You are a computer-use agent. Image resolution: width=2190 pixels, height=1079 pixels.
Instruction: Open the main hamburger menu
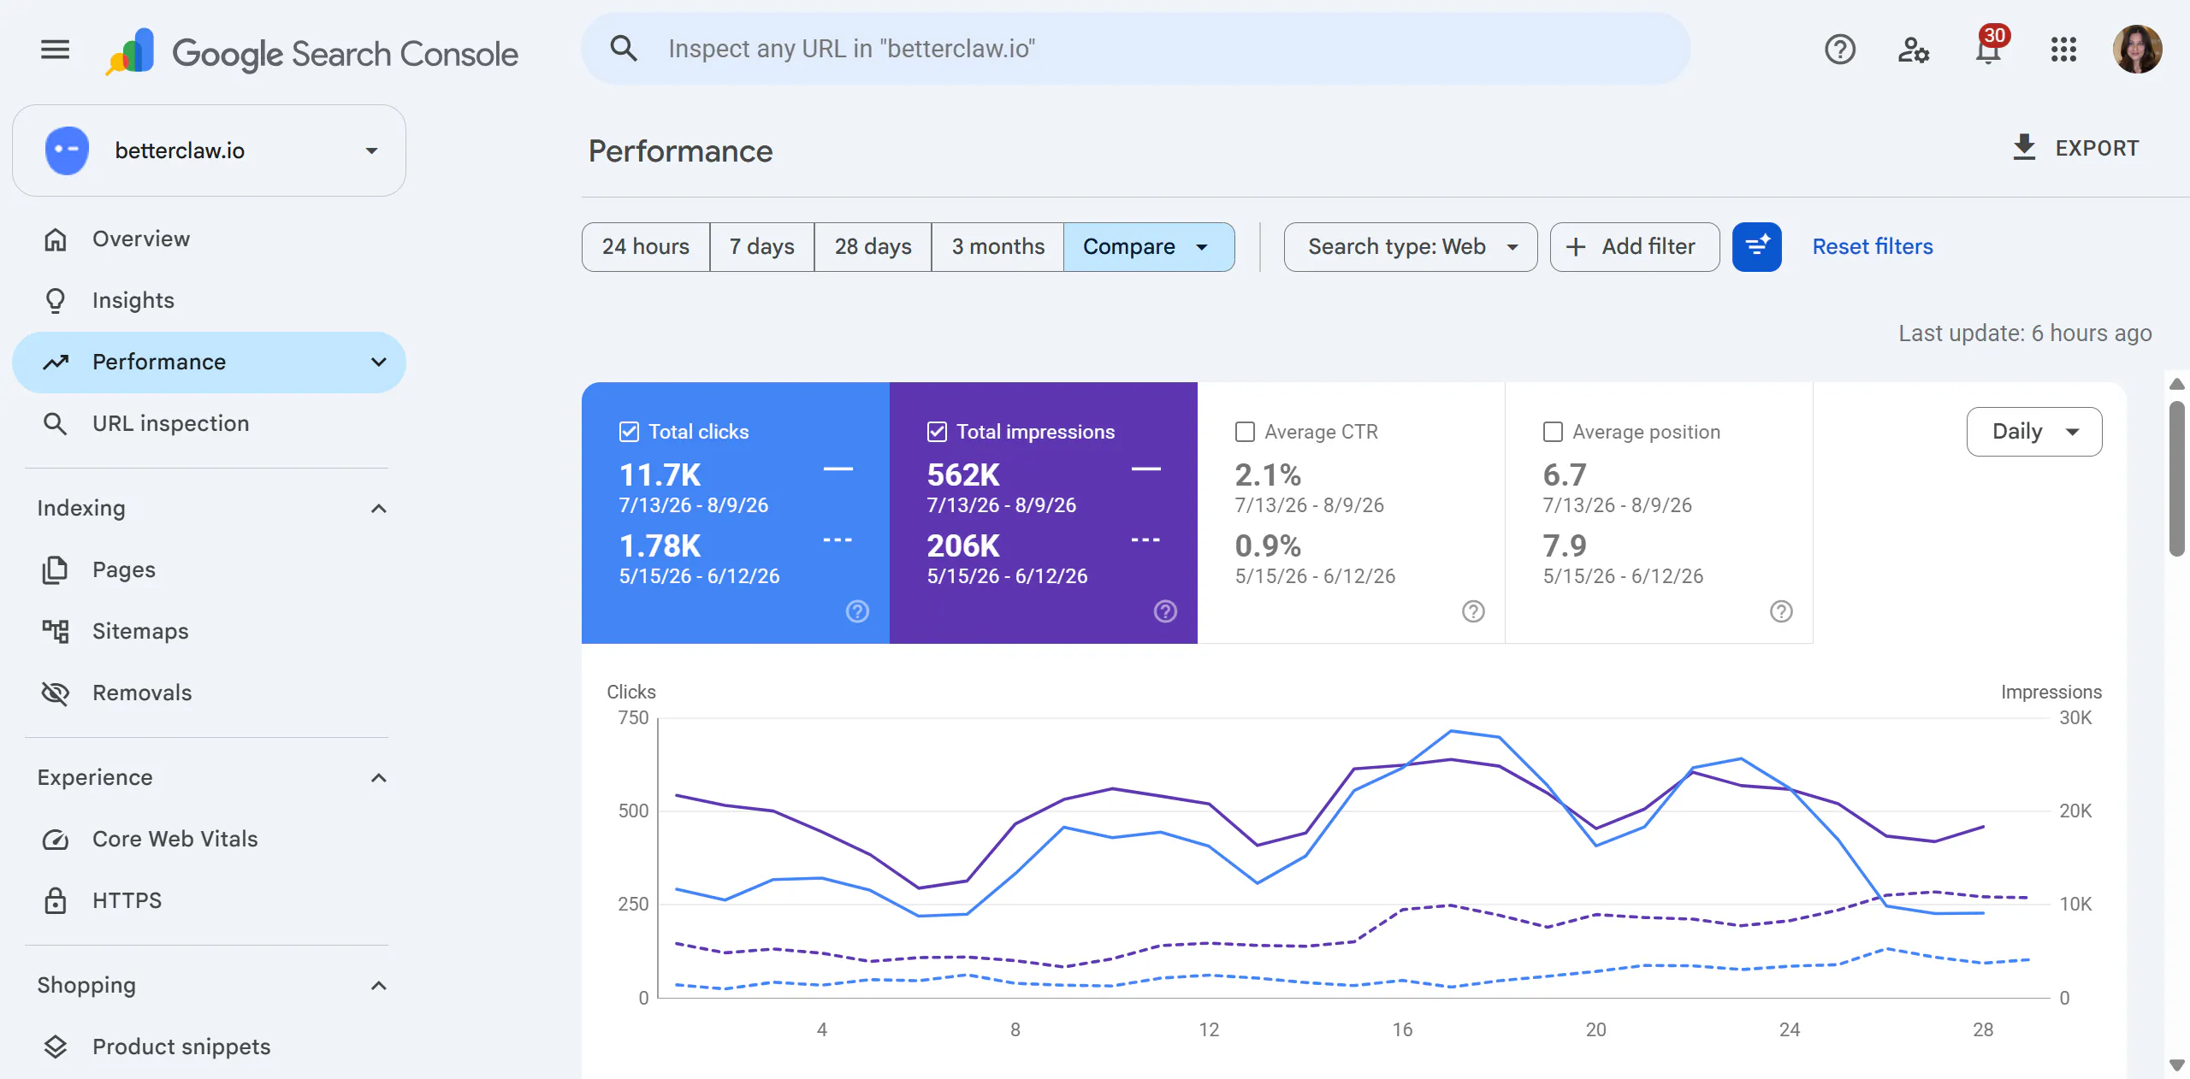click(x=55, y=50)
